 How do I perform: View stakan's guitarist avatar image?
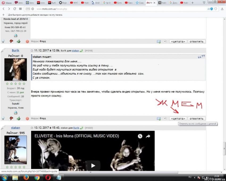[x=16, y=150]
